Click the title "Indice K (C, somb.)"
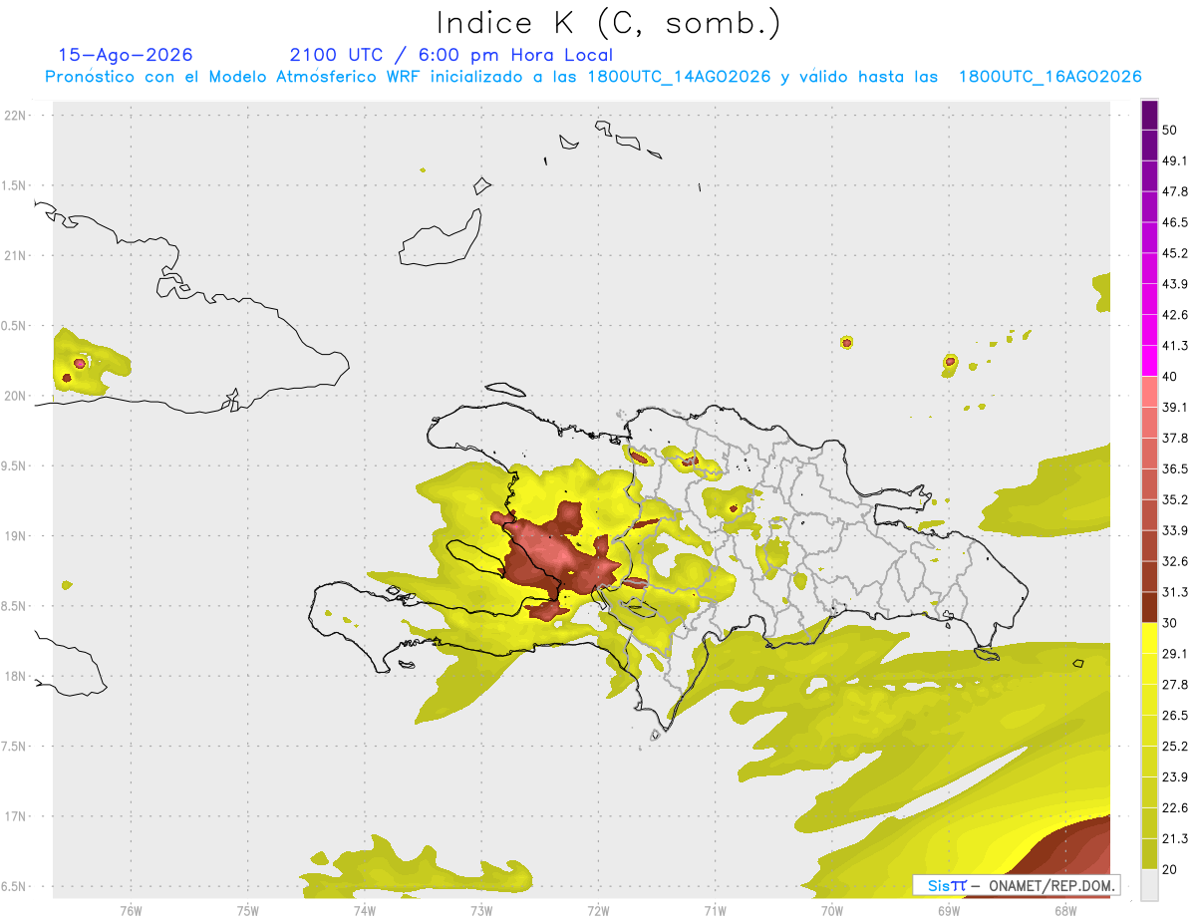The image size is (1196, 924). tap(609, 23)
